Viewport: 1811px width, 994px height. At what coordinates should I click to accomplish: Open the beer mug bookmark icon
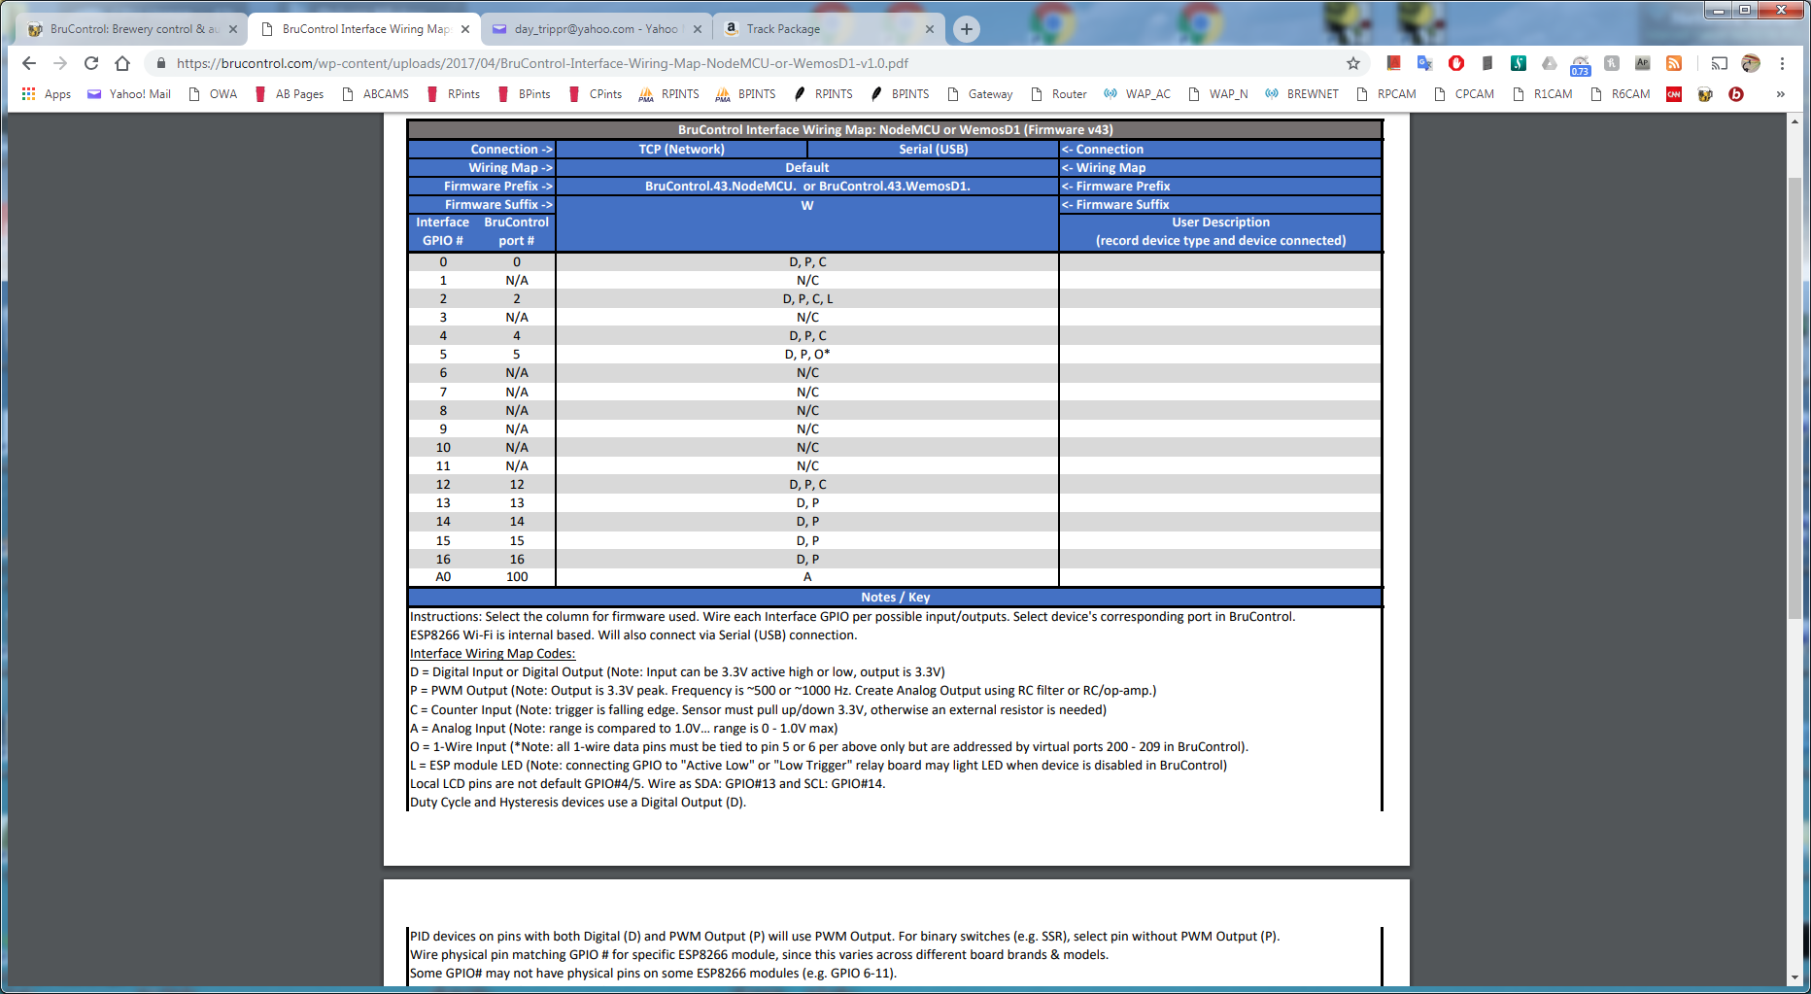point(1705,94)
